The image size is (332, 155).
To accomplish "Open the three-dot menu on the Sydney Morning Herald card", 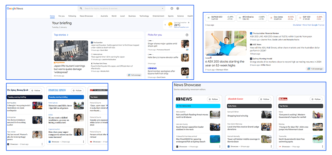I will tap(42, 144).
